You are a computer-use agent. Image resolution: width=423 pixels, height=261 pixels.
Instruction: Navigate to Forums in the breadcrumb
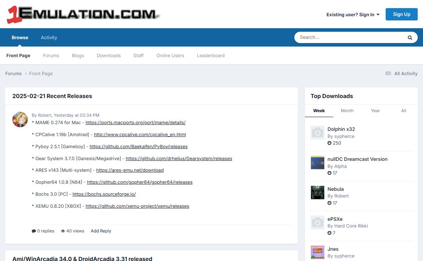pyautogui.click(x=13, y=73)
